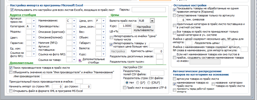Focus 'Разделитель групп тысяч' field
The image size is (257, 100).
click(x=160, y=62)
